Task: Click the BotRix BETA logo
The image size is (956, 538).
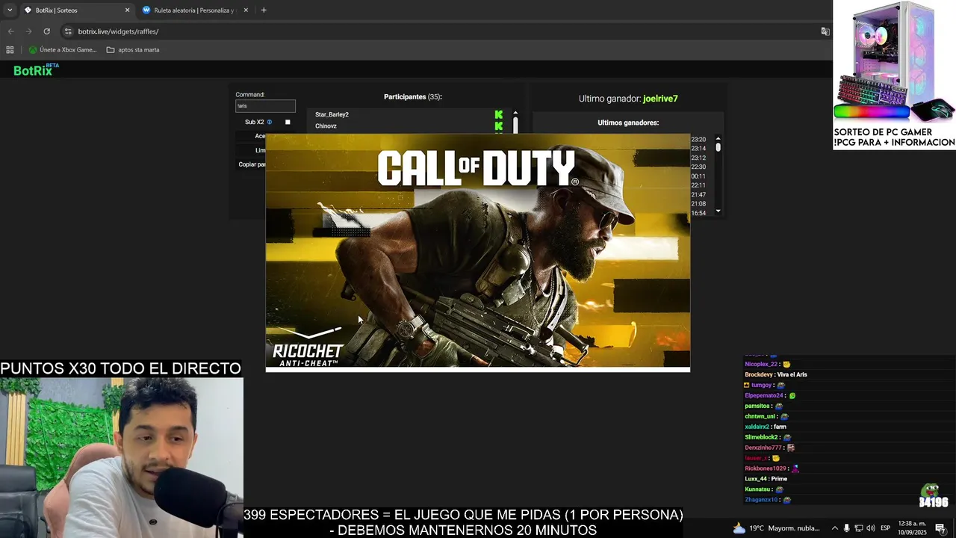Action: 35,69
